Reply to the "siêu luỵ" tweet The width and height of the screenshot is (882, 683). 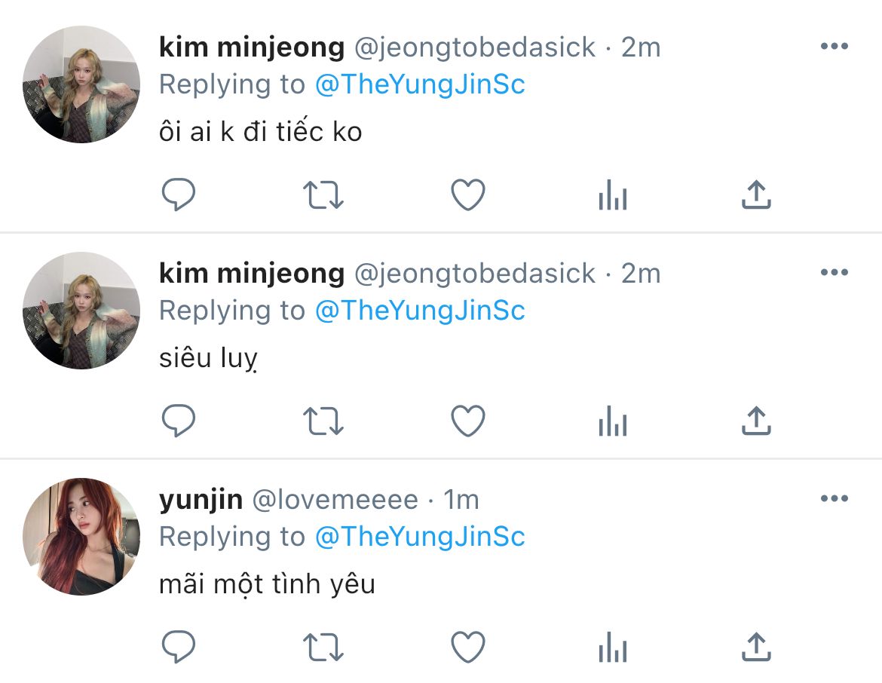pos(179,421)
